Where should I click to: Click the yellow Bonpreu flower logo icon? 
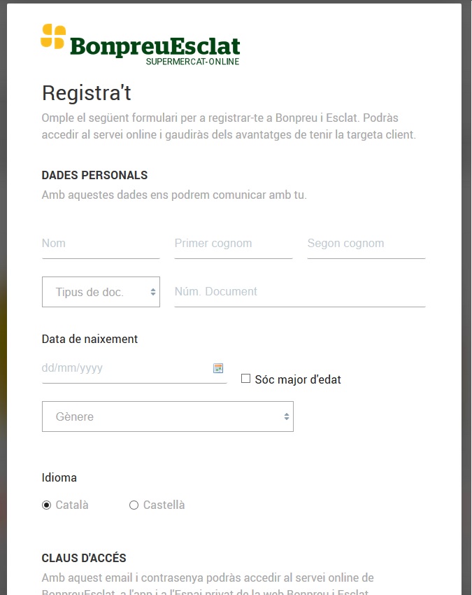tap(53, 36)
